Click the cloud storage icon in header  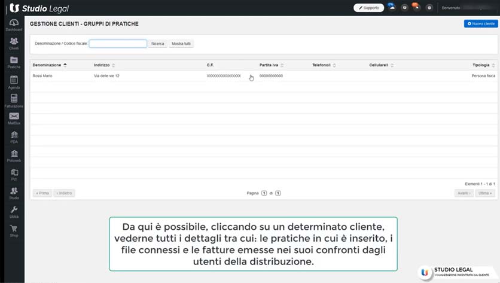392,7
